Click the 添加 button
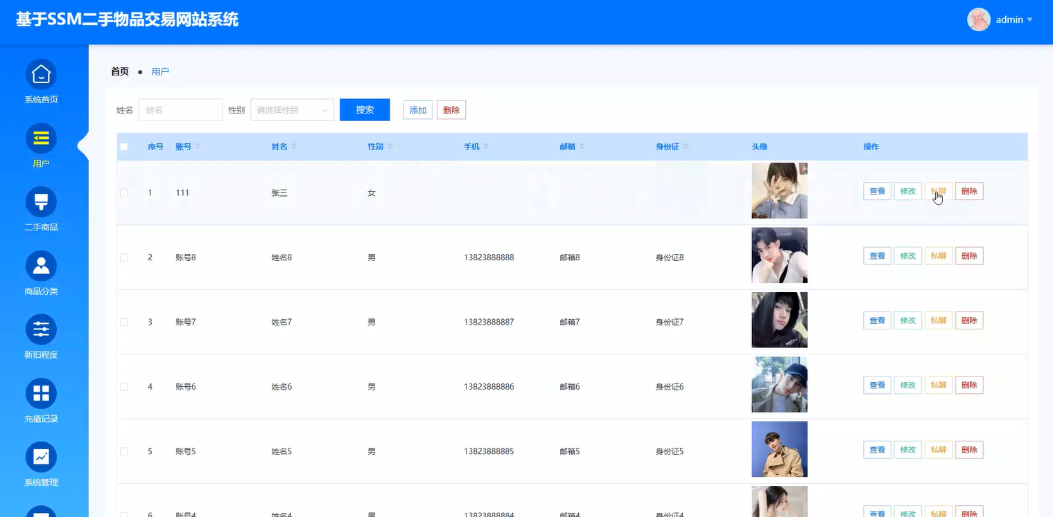Image resolution: width=1053 pixels, height=517 pixels. click(x=418, y=110)
